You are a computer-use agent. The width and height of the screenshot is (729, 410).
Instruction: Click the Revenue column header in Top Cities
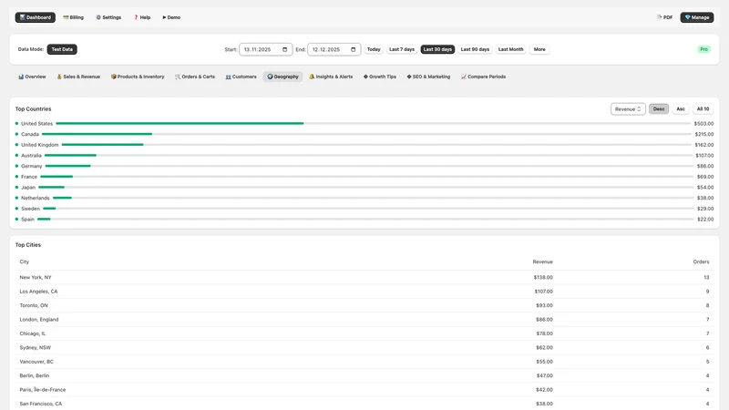tap(542, 261)
